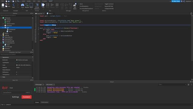
Task: Click the Select icon in Edit group
Action: [x=31, y=5]
